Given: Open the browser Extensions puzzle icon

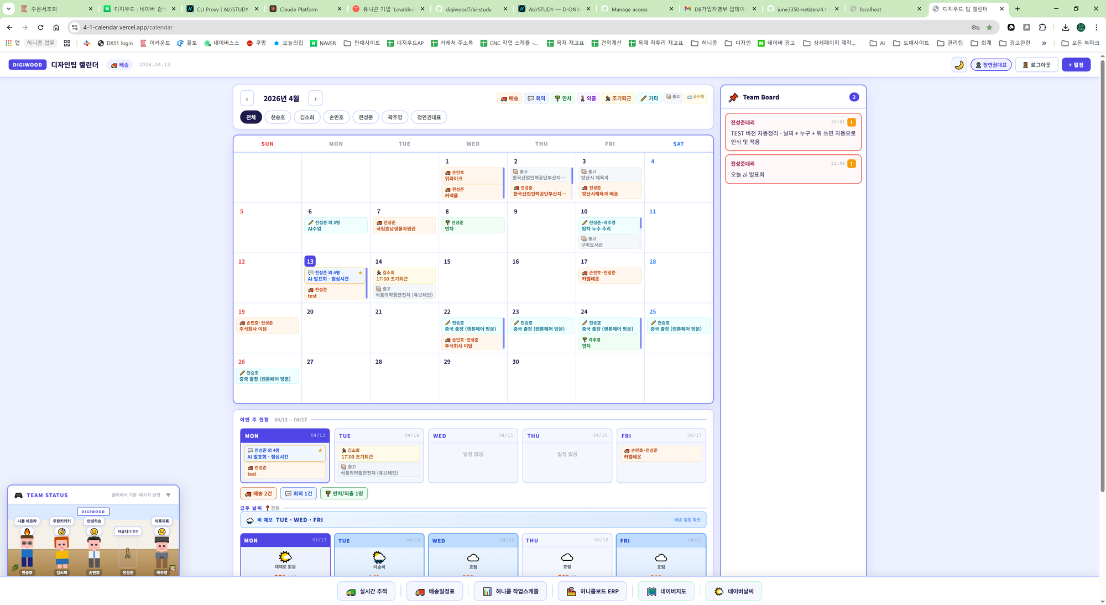Looking at the screenshot, I should (1042, 27).
